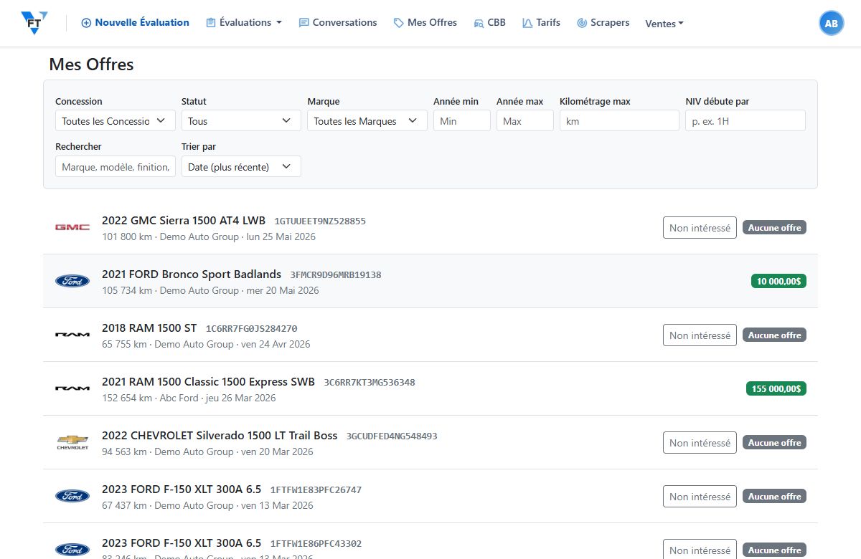Click Aucune offre badge on F-150 67 437 km row
This screenshot has width=861, height=559.
click(x=774, y=496)
